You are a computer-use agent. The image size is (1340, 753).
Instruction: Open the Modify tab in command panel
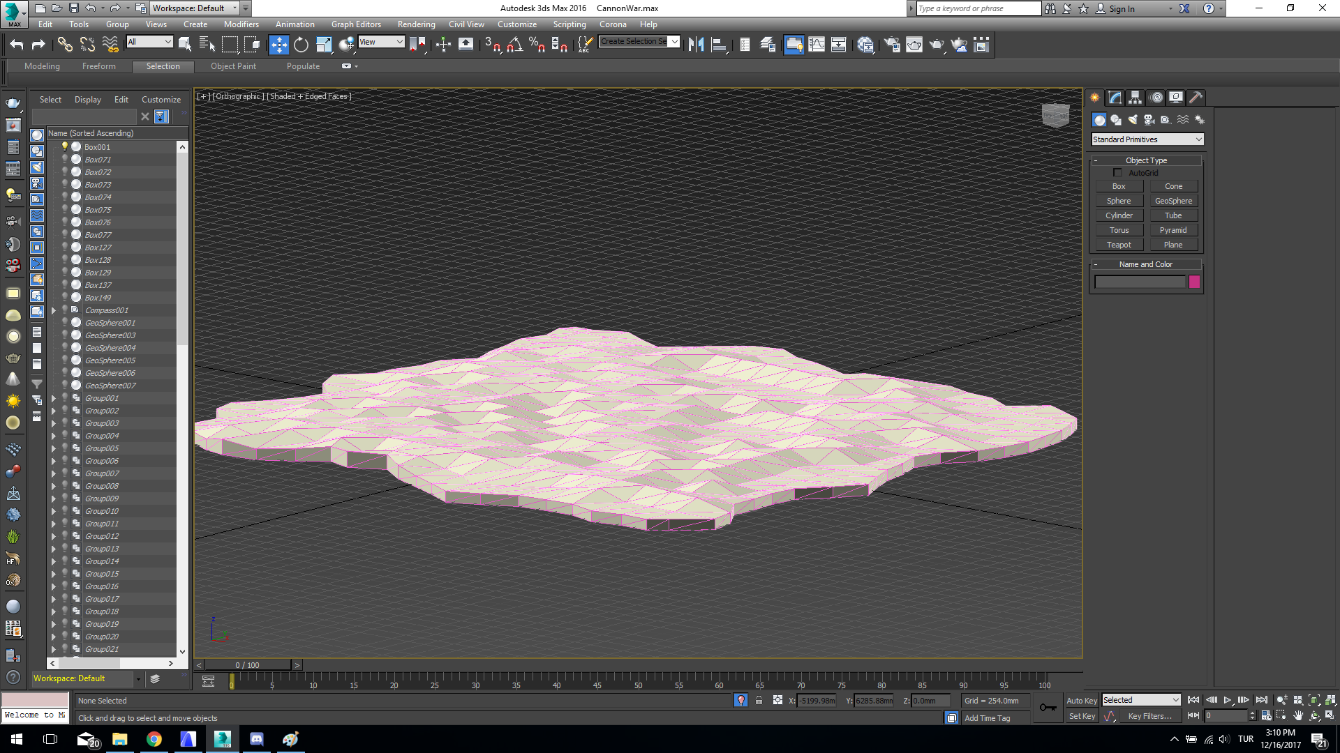point(1115,98)
